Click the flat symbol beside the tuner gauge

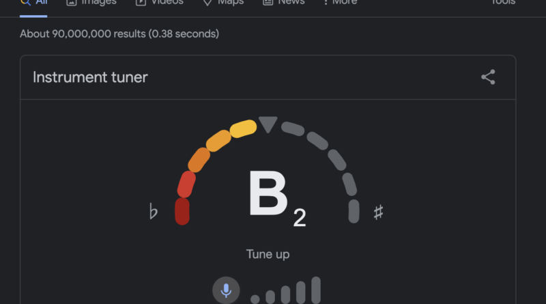(153, 211)
